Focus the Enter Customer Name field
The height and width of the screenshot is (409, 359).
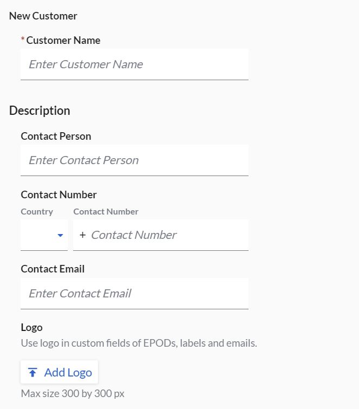click(x=134, y=64)
